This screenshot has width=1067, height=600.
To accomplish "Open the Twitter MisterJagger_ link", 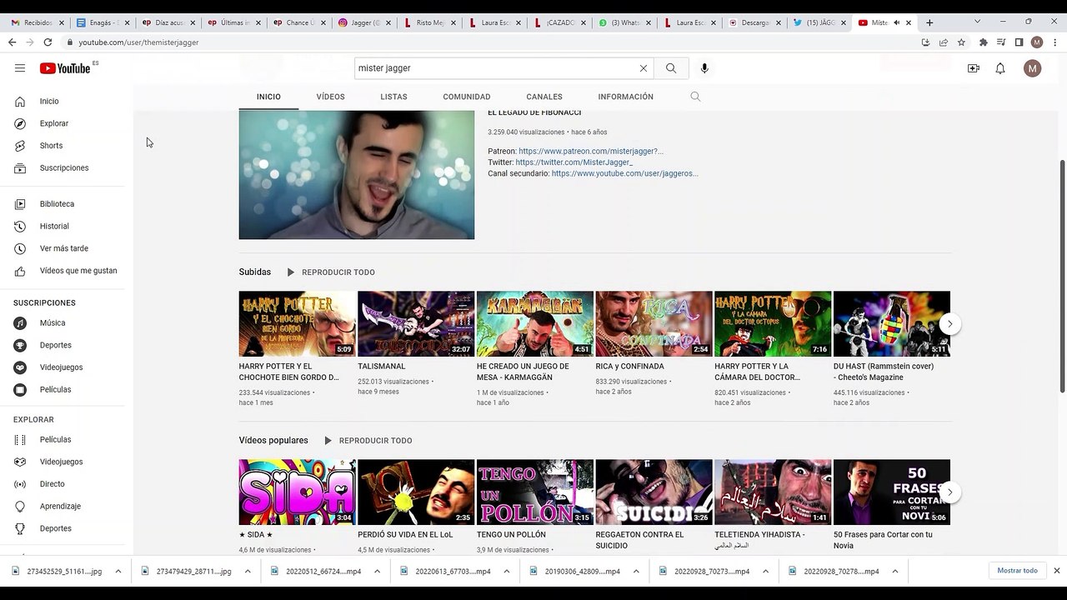I will click(x=574, y=162).
